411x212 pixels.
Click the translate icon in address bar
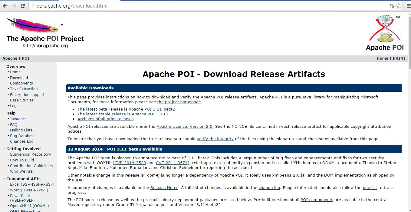(392, 6)
